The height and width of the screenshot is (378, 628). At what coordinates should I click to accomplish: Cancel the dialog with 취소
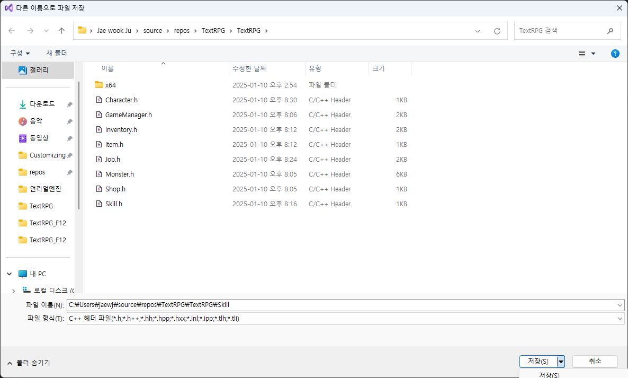595,361
